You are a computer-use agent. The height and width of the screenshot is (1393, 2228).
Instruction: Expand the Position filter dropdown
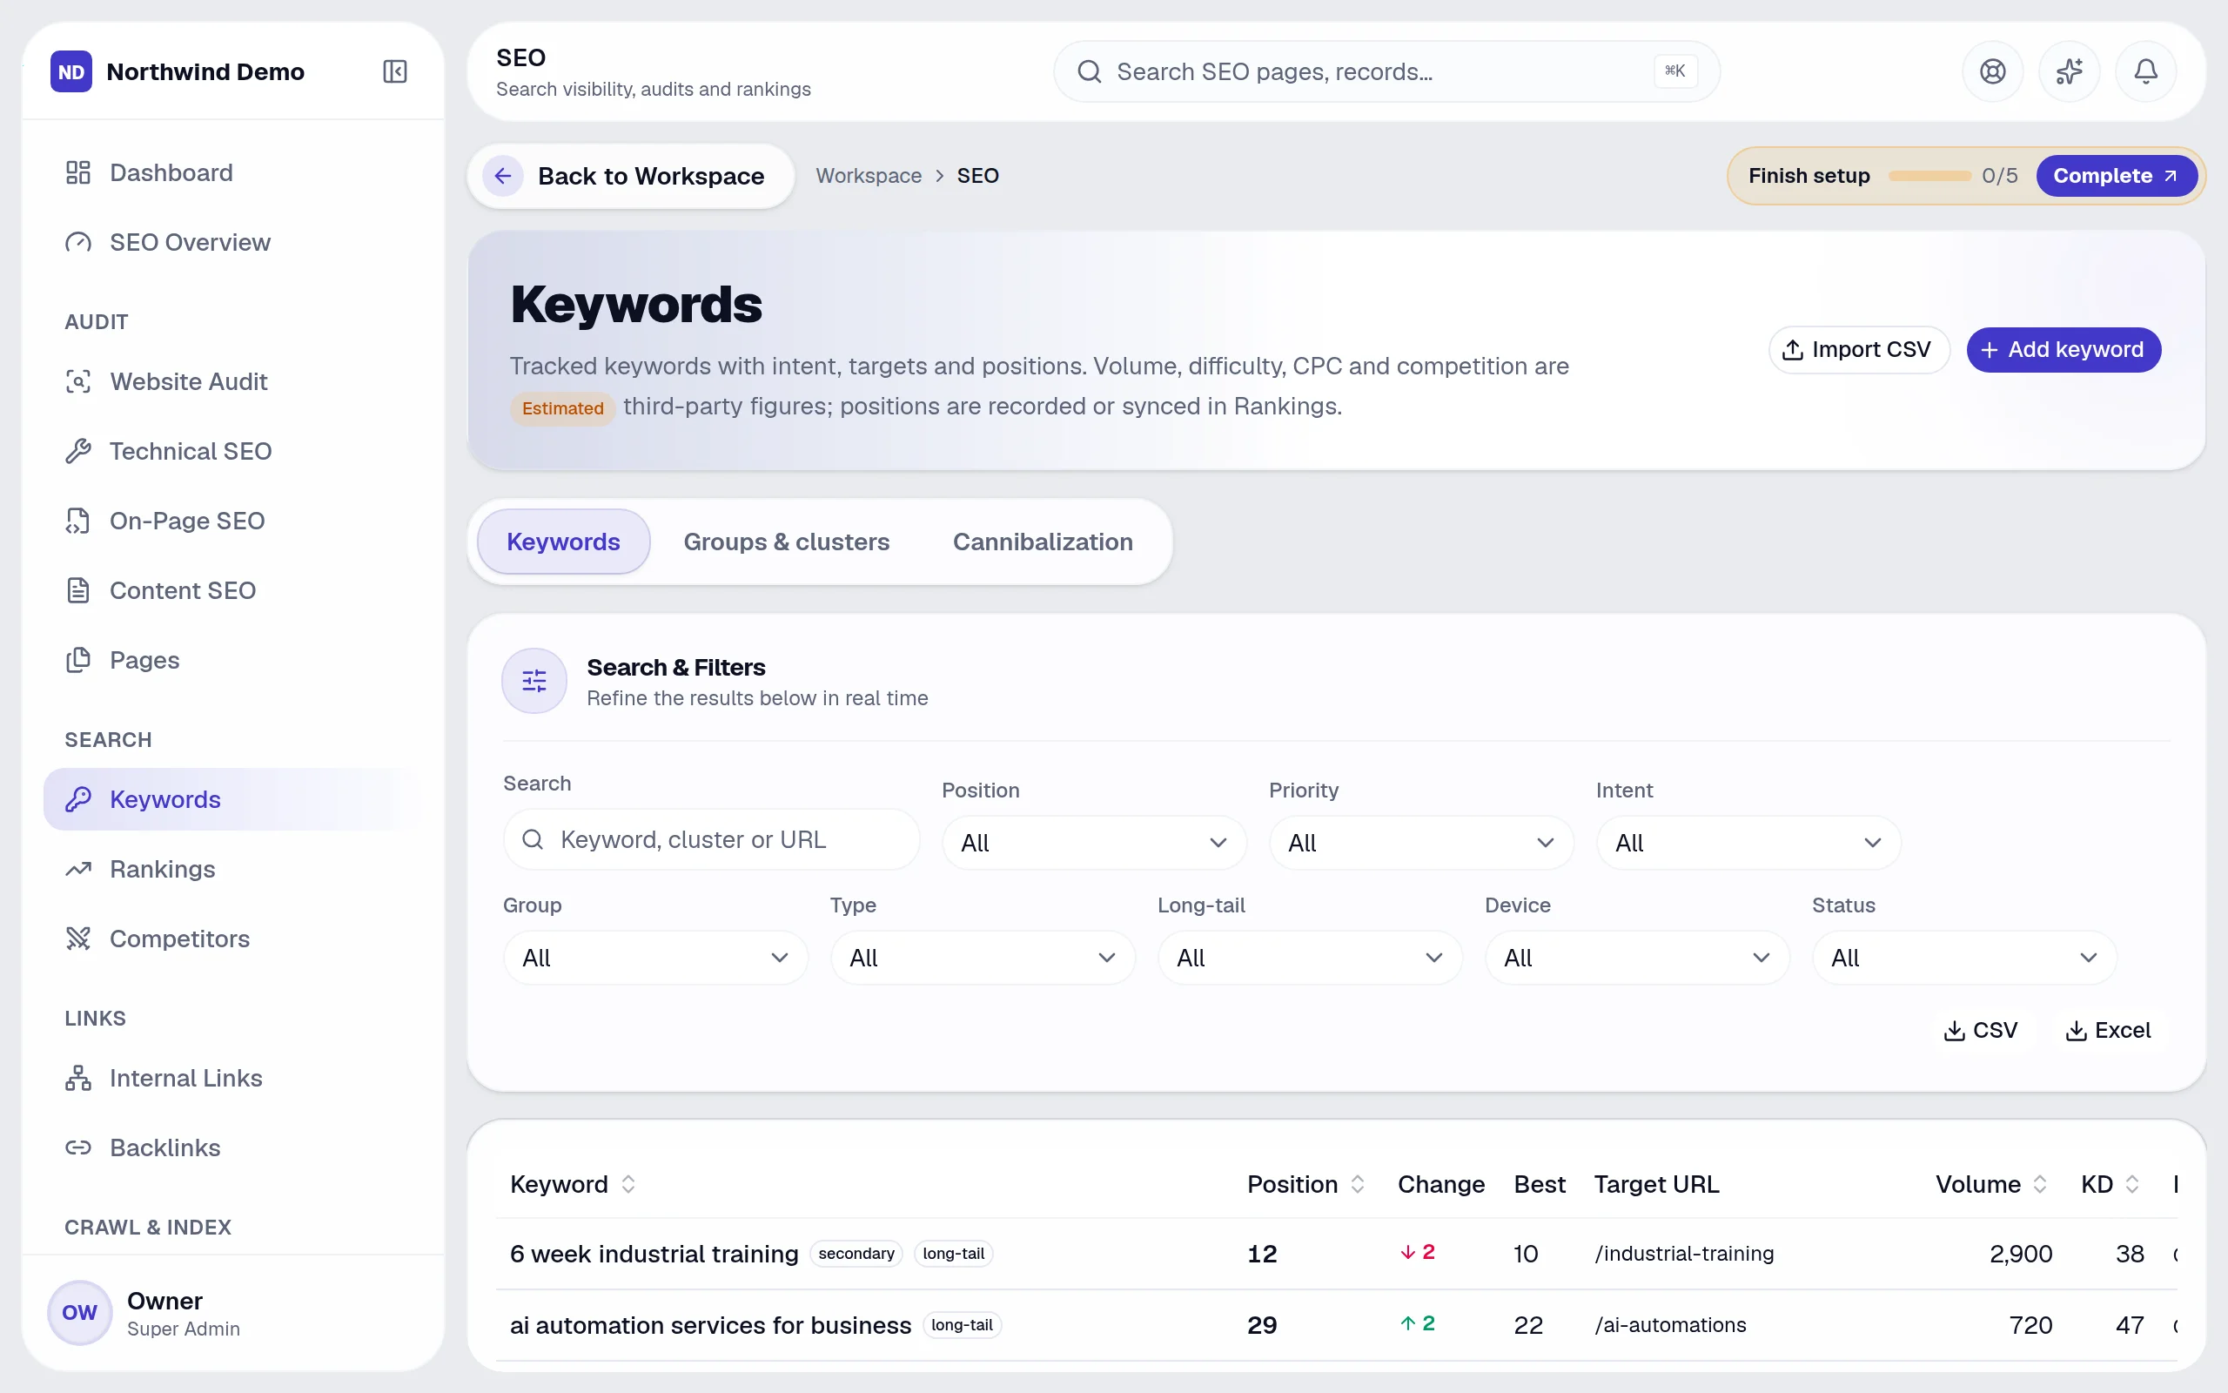(x=1094, y=843)
